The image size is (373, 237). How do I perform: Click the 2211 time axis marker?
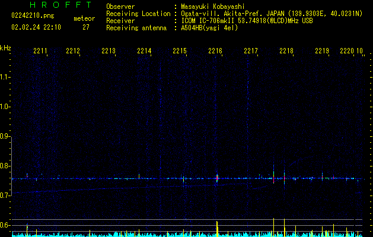40,51
